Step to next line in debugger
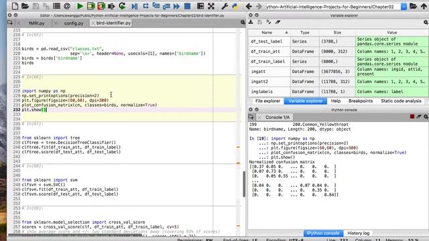The width and height of the screenshot is (429, 241). (145, 6)
